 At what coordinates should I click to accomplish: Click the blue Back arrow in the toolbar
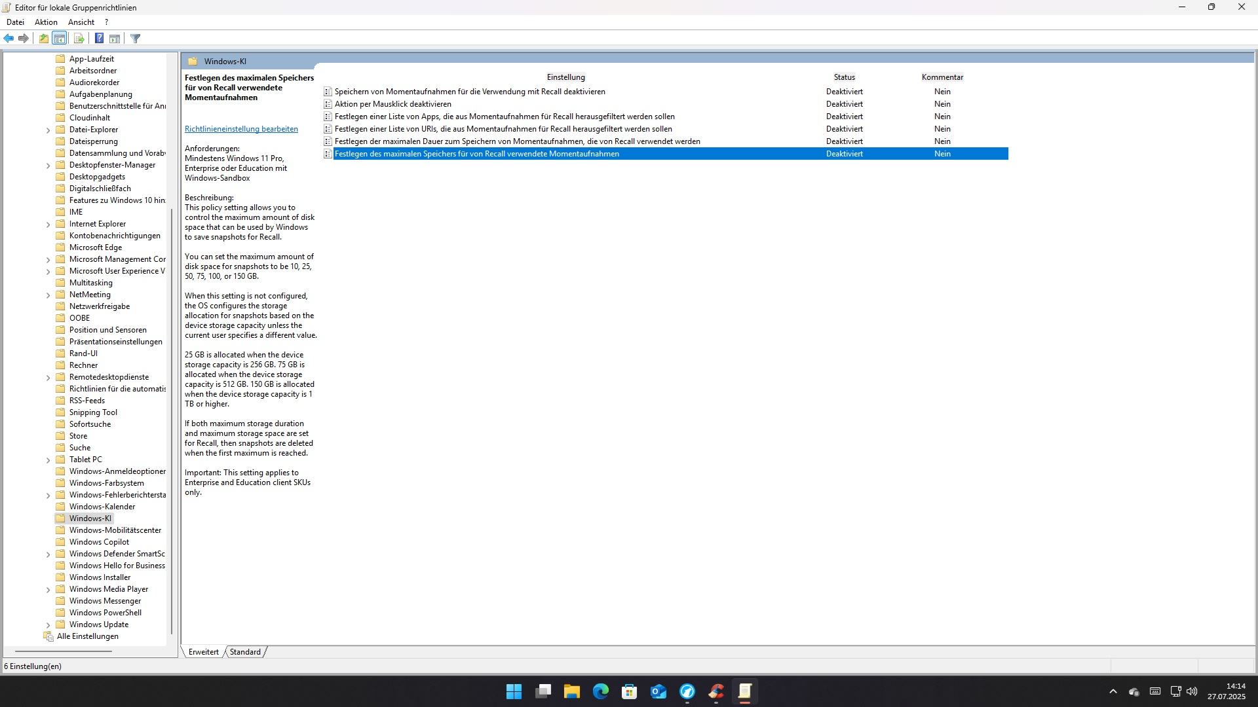tap(9, 39)
